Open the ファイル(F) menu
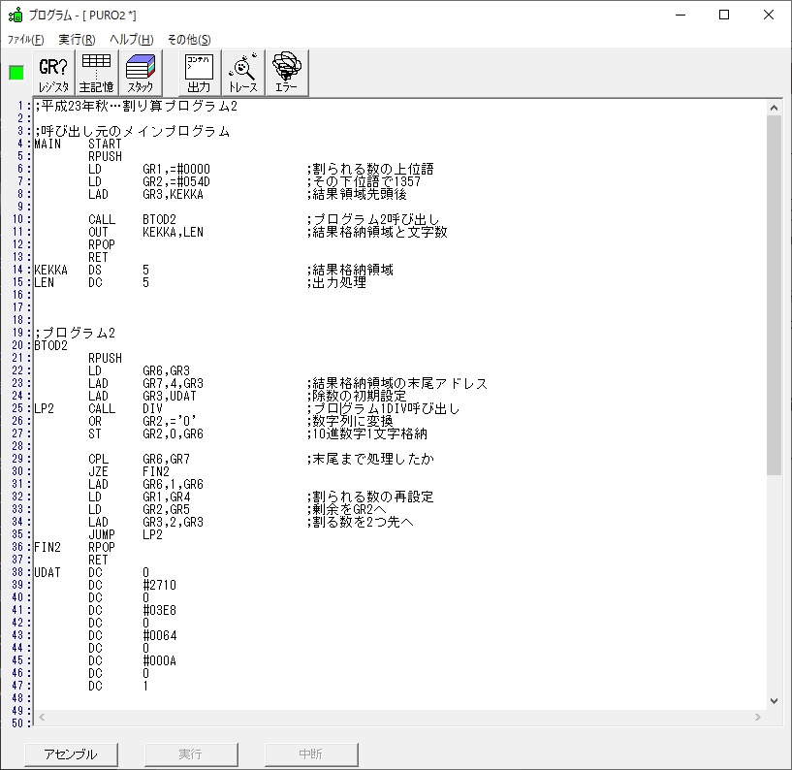This screenshot has width=792, height=770. pyautogui.click(x=25, y=40)
